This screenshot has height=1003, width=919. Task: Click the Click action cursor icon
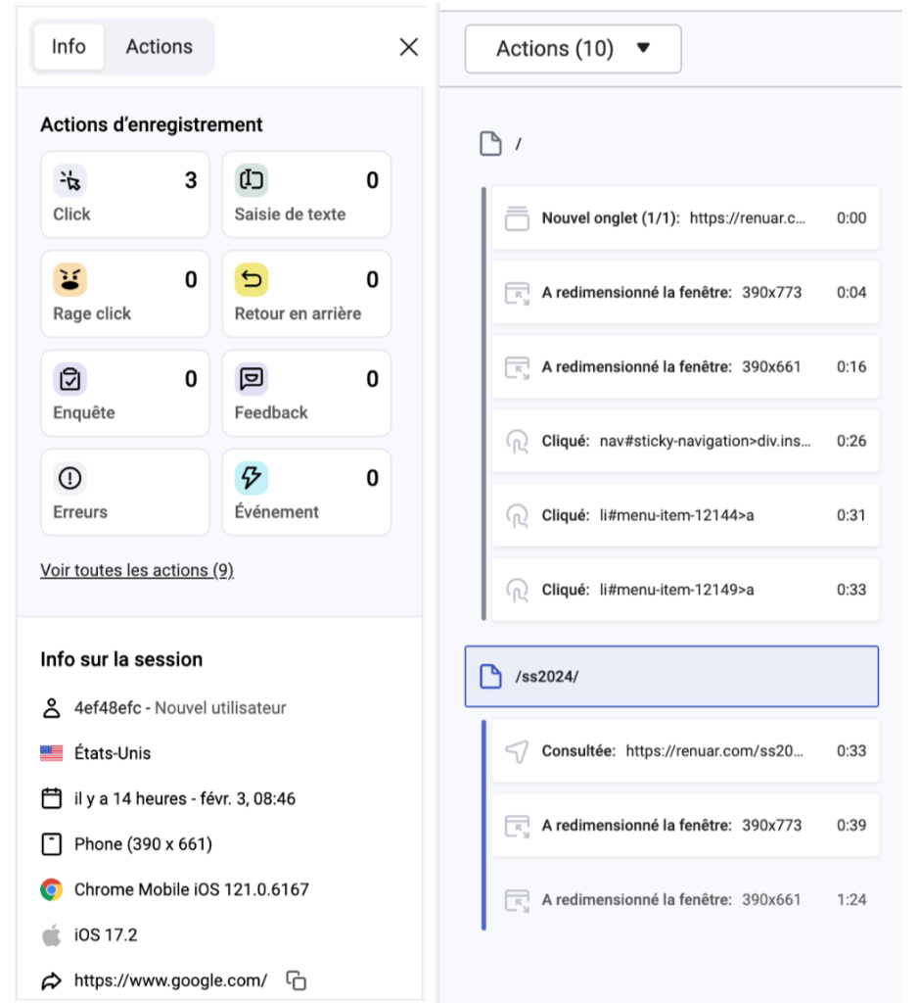[69, 180]
